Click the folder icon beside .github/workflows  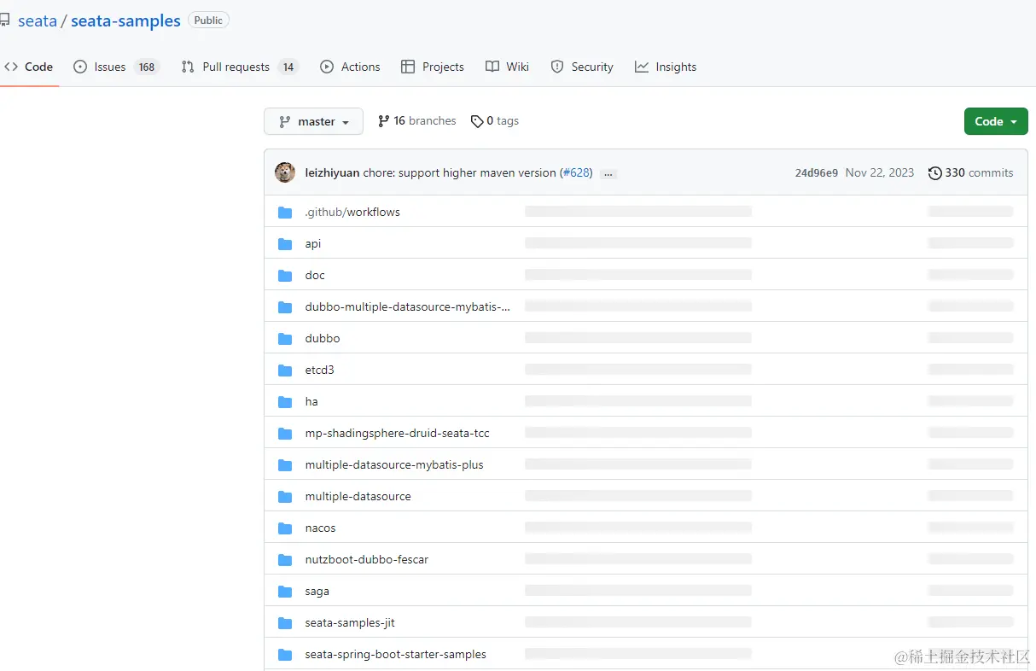pos(285,213)
